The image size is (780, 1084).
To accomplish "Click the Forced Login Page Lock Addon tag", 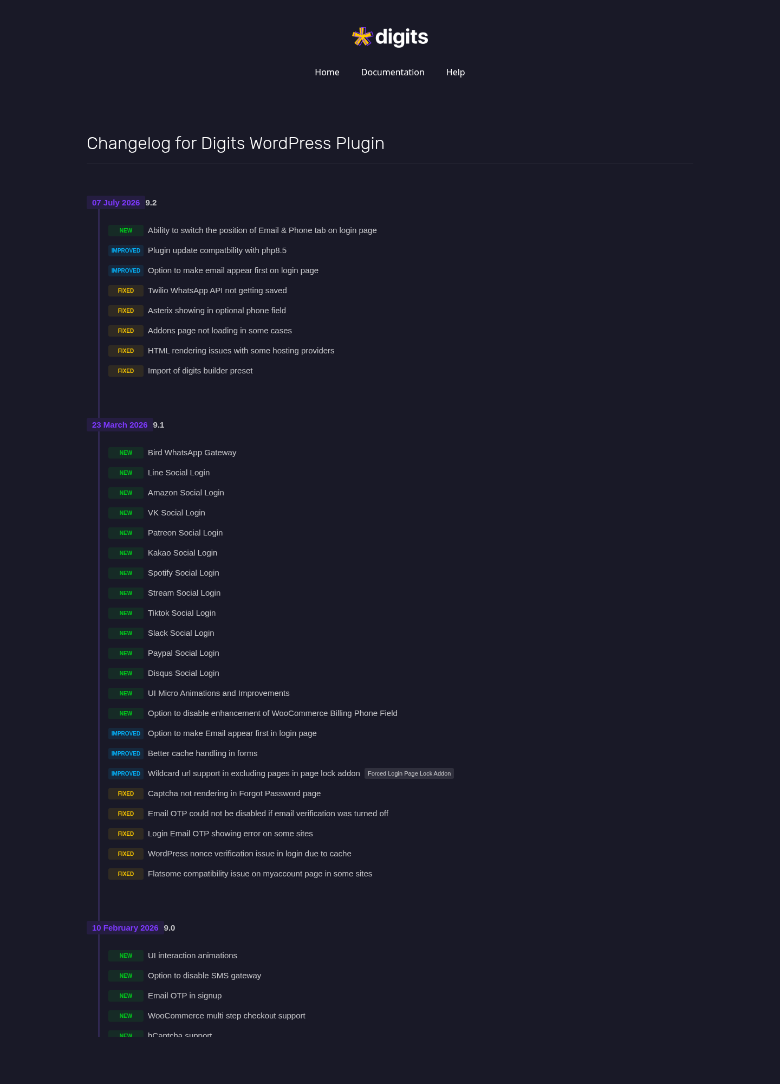I will pyautogui.click(x=409, y=773).
